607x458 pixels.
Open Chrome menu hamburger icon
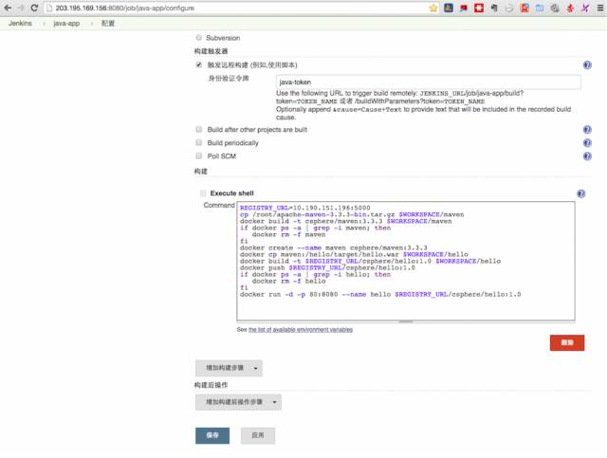pyautogui.click(x=597, y=8)
